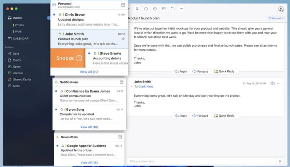
Task: Expand recipients chevron next to To Clark Kent
Action: [132, 87]
